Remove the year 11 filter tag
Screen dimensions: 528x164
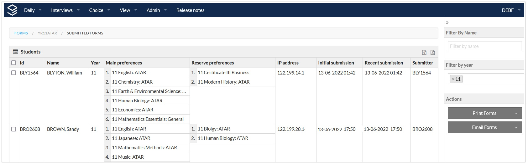pos(453,79)
